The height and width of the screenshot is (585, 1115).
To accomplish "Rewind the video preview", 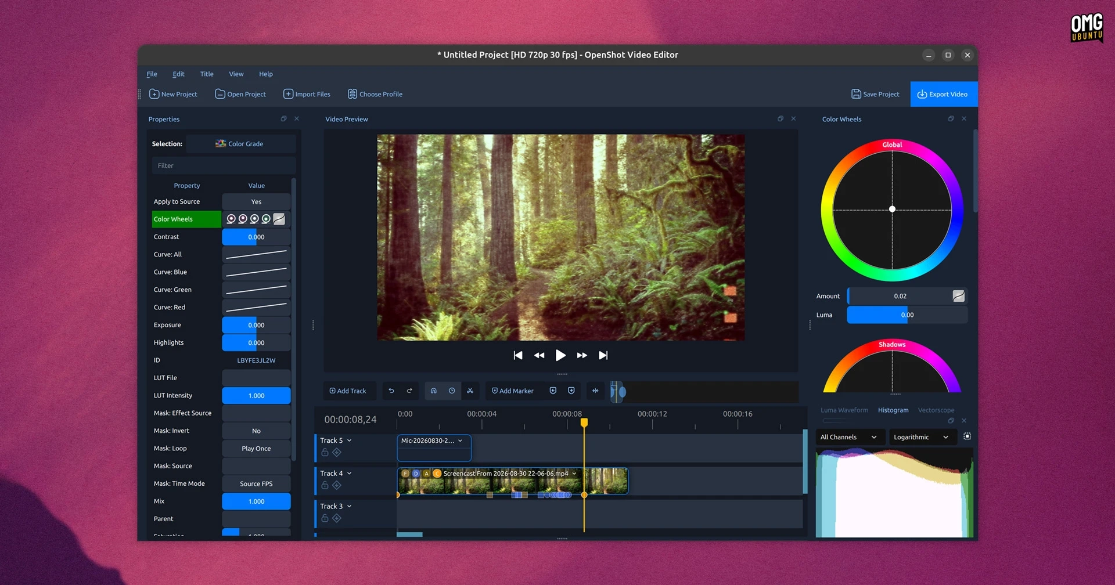I will [x=539, y=355].
